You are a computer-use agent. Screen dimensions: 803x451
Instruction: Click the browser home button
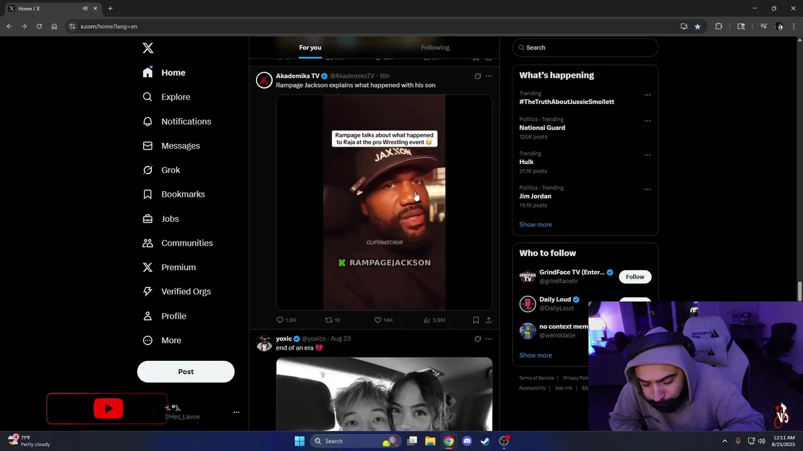point(54,26)
